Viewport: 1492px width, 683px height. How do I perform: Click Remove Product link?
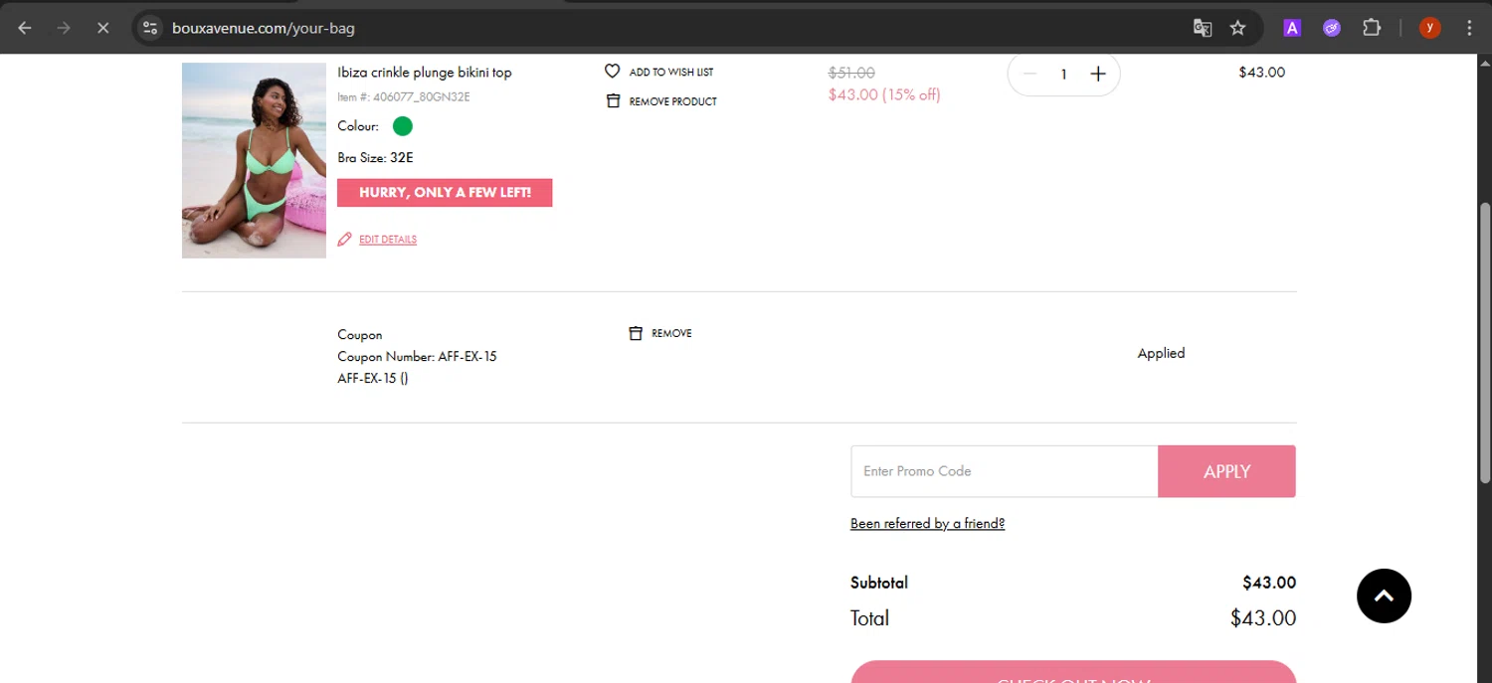[673, 101]
